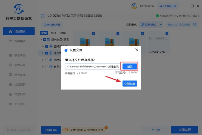Image resolution: width=202 pixels, height=135 pixels.
Task: Collapse the 所有类型 tree node
Action: tap(41, 40)
